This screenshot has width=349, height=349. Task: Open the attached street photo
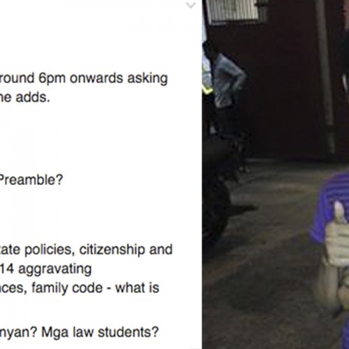coord(276,174)
